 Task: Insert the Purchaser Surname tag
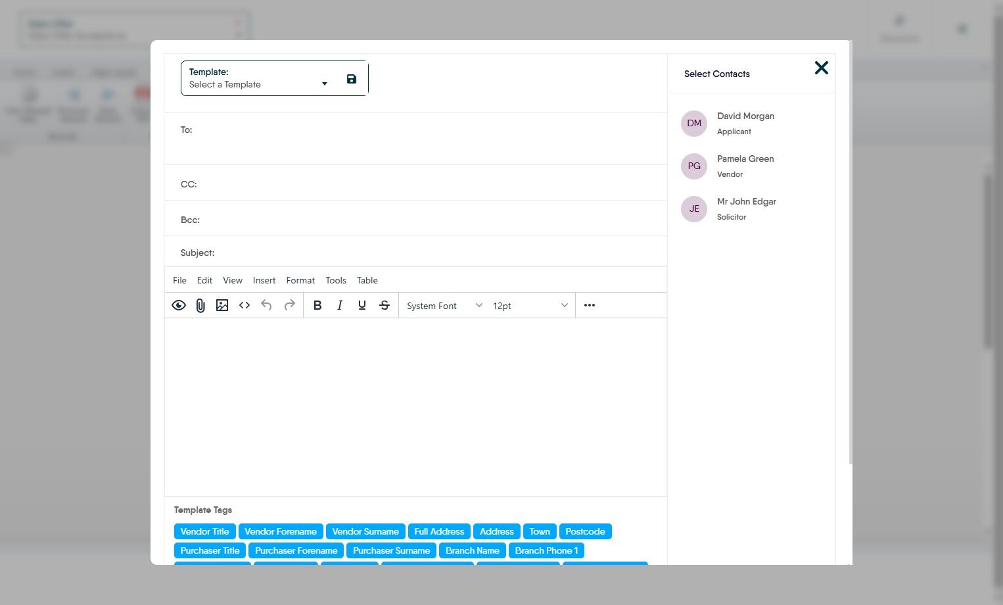392,550
